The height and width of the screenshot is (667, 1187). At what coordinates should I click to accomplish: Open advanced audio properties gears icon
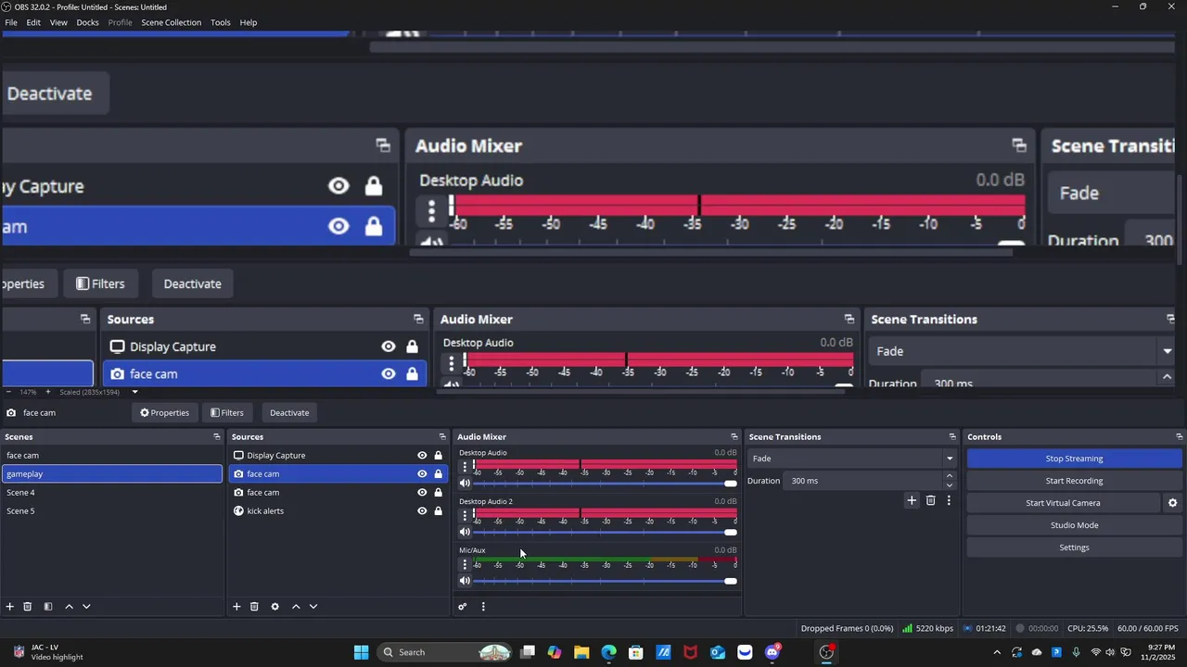coord(463,607)
